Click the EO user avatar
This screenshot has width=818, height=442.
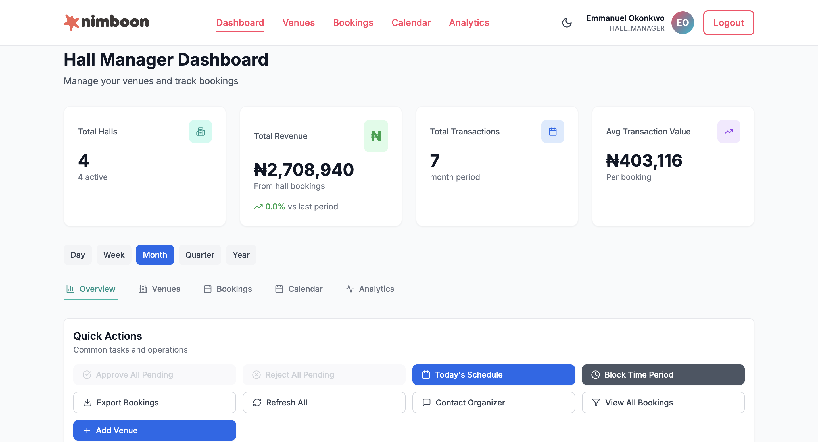(683, 22)
